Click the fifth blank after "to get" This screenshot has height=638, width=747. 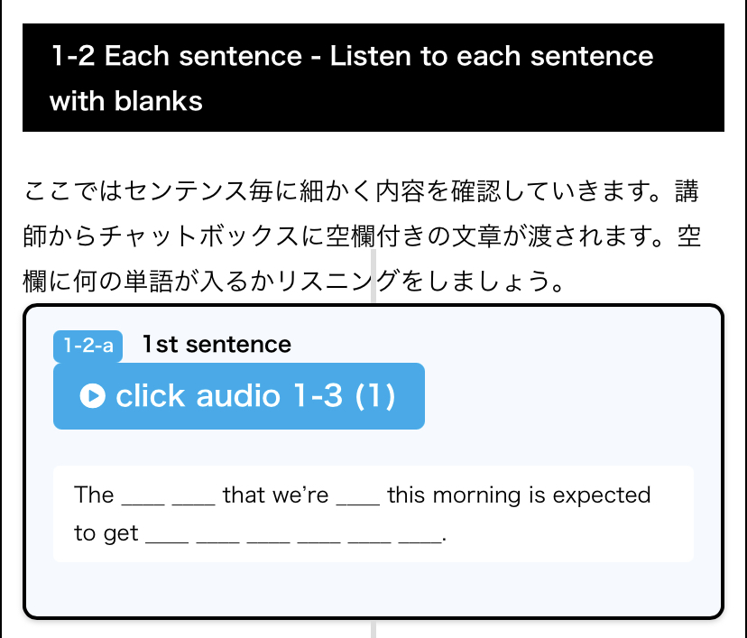click(369, 536)
